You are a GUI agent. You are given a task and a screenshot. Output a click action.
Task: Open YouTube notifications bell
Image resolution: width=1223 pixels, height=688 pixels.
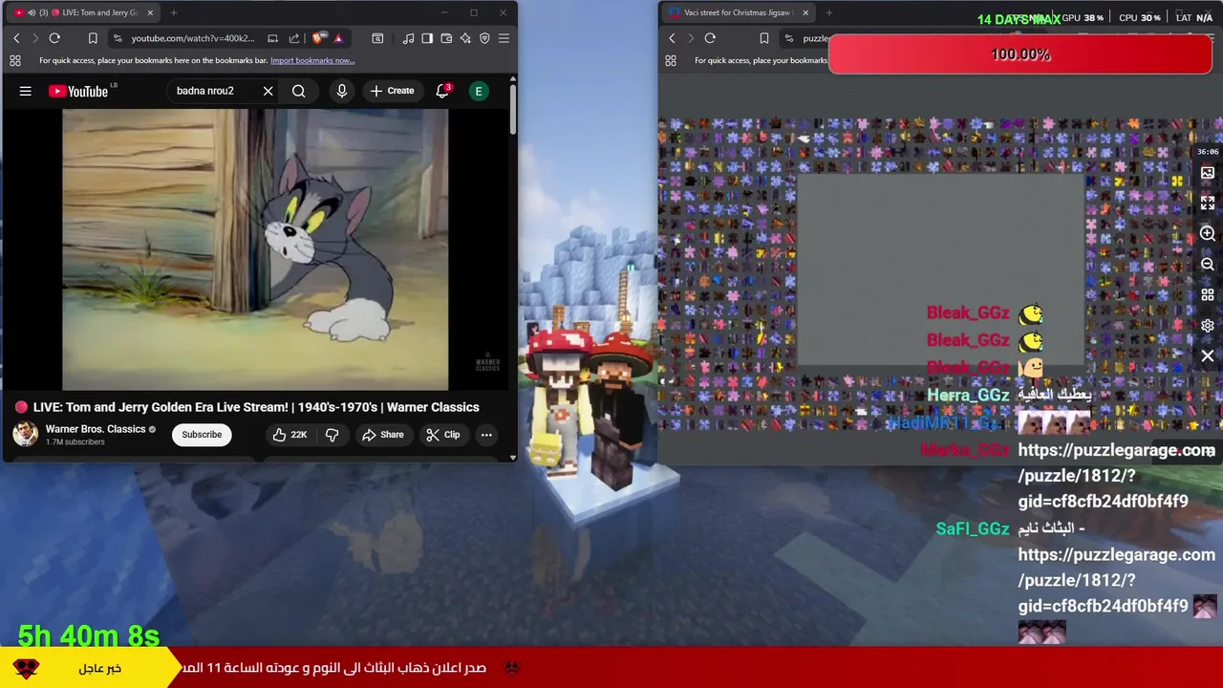coord(442,91)
